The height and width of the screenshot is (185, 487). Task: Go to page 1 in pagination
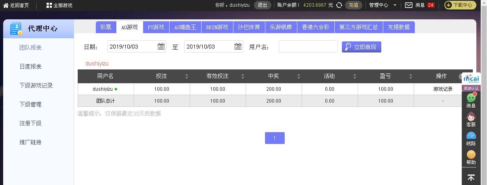[x=274, y=138]
